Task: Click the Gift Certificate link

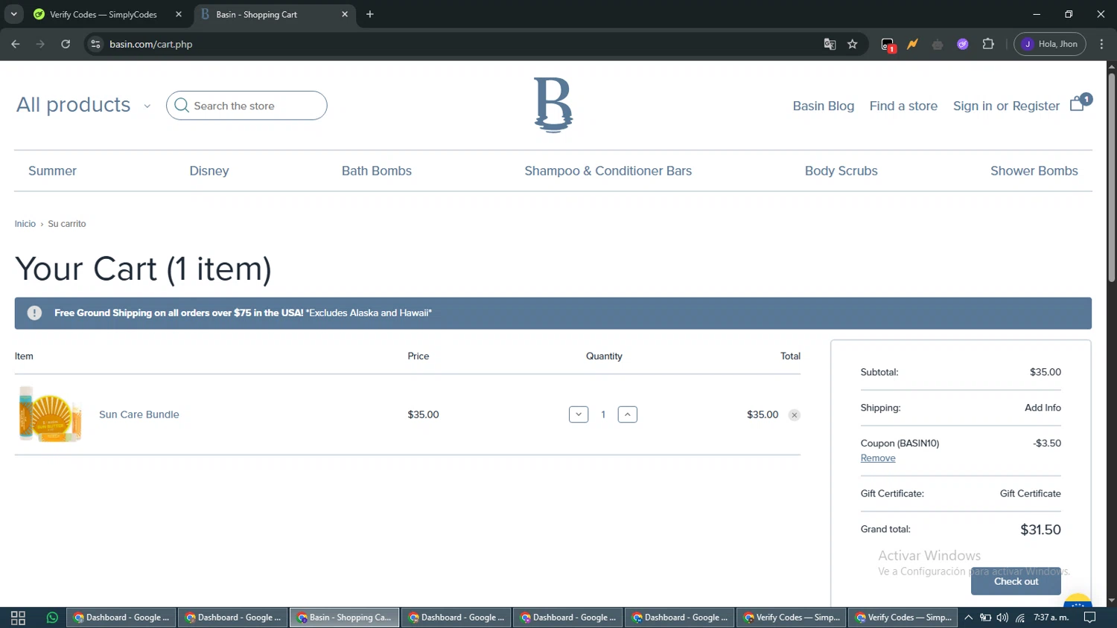Action: (1030, 493)
